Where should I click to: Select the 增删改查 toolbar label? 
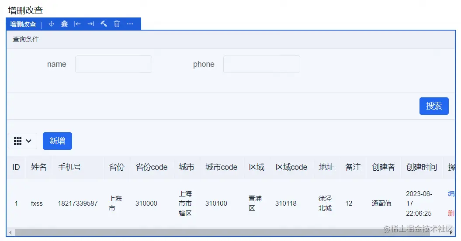23,24
